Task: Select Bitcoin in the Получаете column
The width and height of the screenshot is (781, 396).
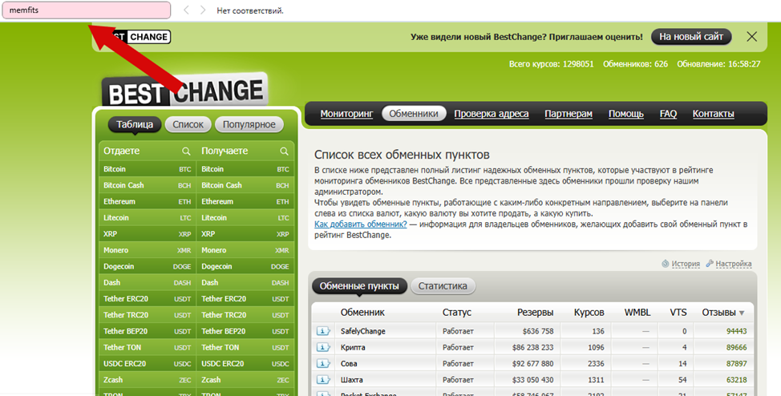Action: coord(245,169)
